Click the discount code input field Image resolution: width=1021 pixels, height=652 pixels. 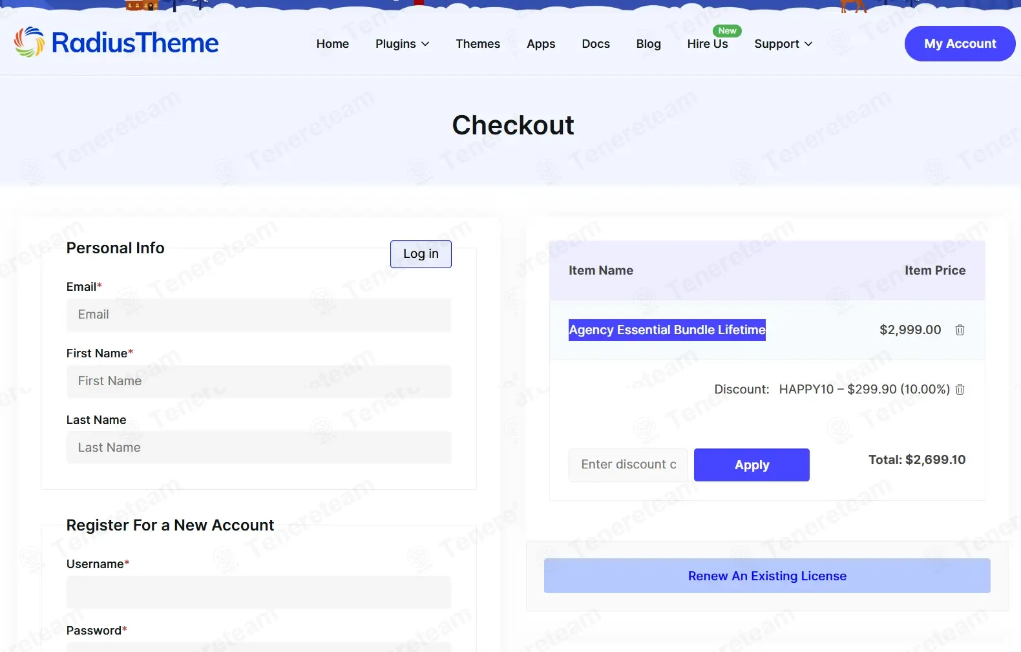click(x=628, y=465)
